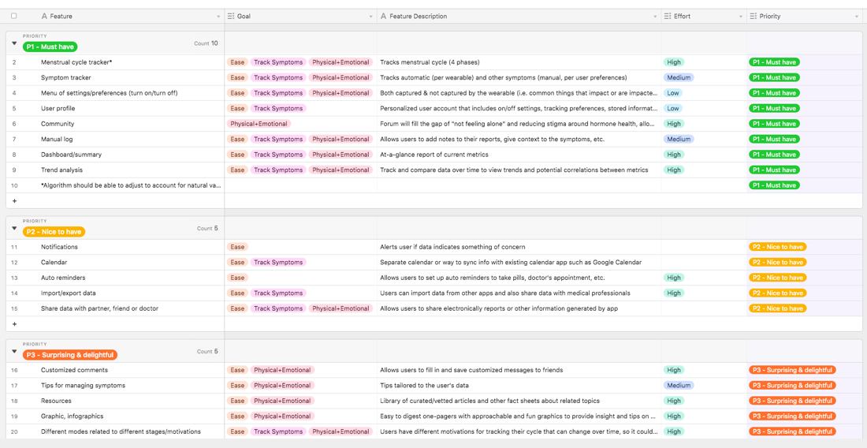Collapse the P2 - Nice to have group
Image resolution: width=867 pixels, height=448 pixels.
[x=14, y=228]
